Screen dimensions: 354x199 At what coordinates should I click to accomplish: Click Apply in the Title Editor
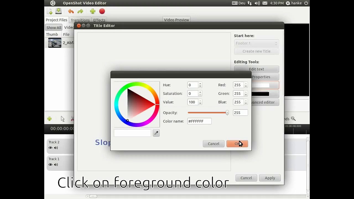270,178
